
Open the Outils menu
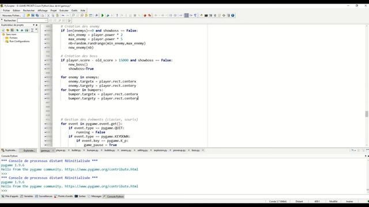(74, 10)
